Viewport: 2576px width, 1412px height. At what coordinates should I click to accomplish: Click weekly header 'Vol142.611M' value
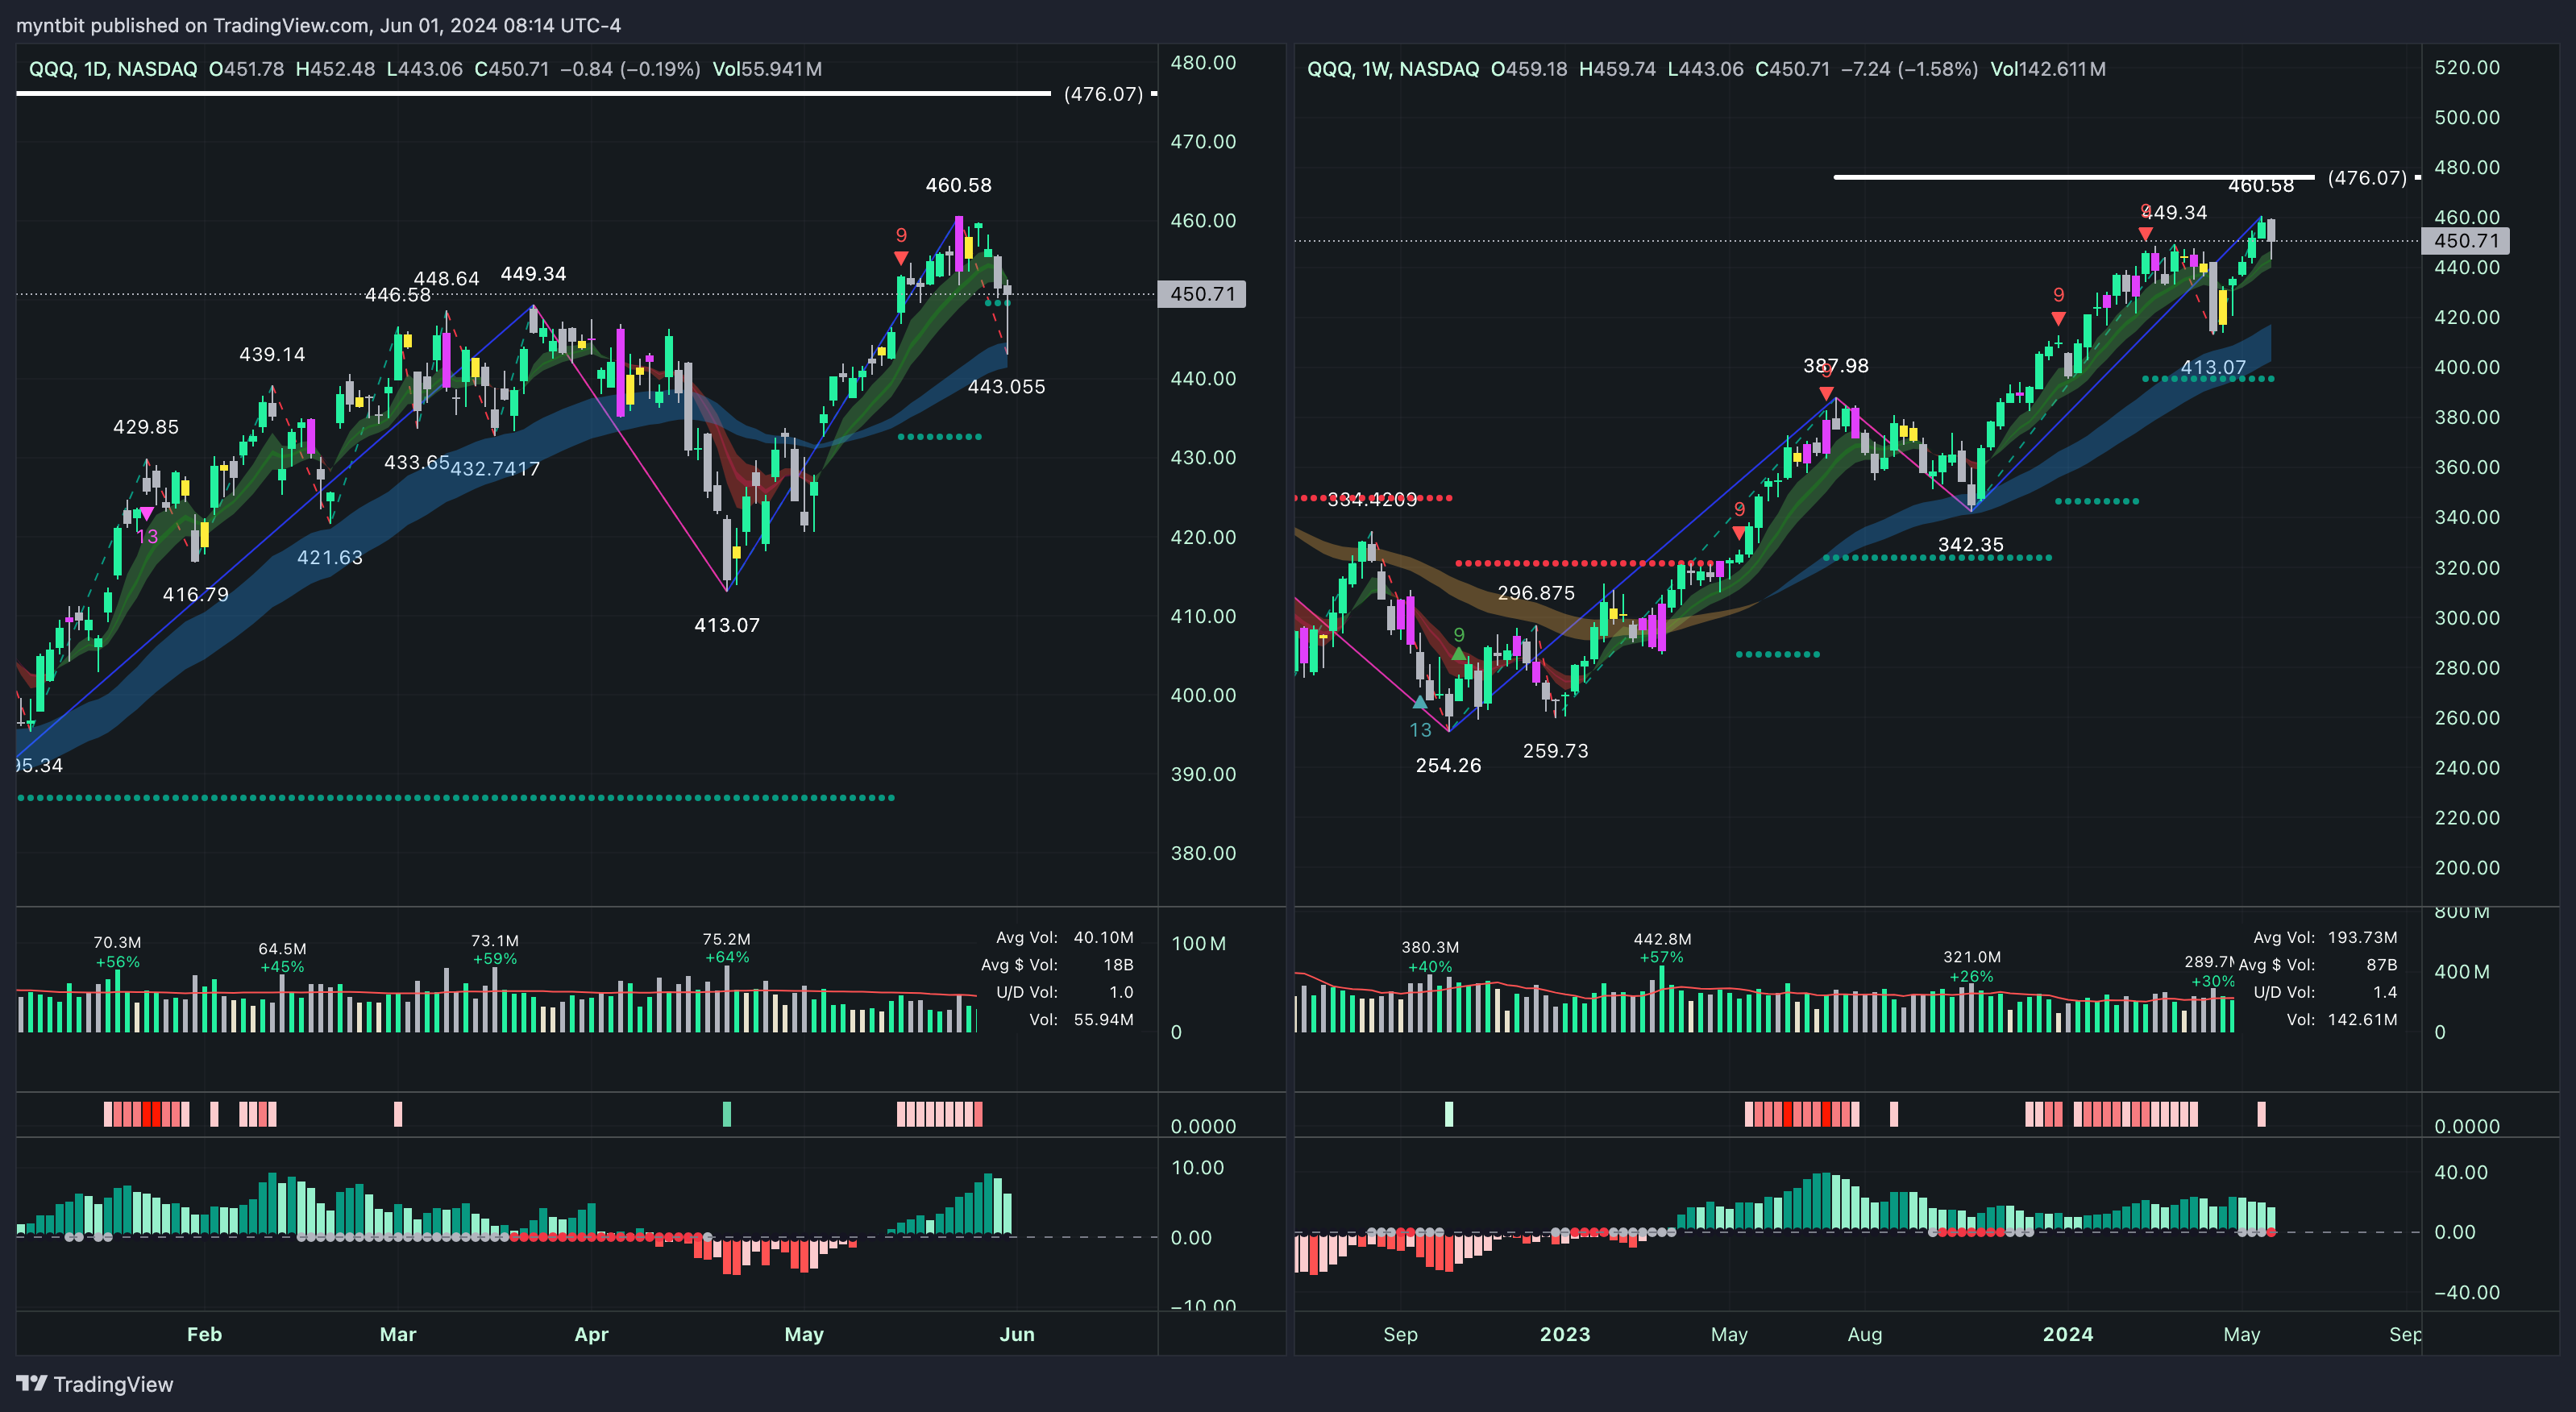point(2048,69)
